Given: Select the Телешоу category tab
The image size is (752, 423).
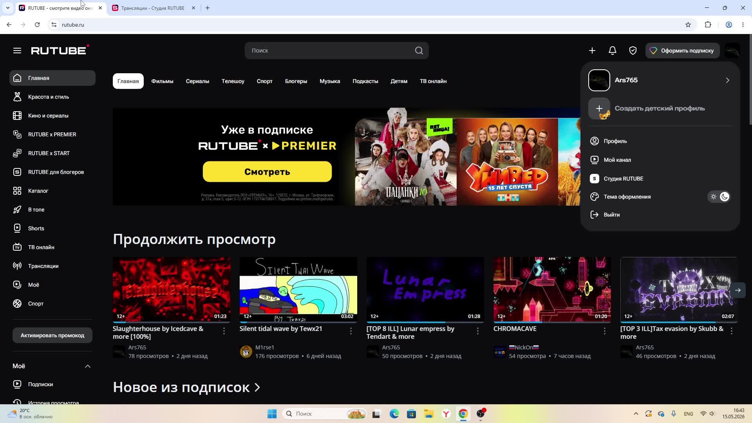Looking at the screenshot, I should [x=233, y=81].
